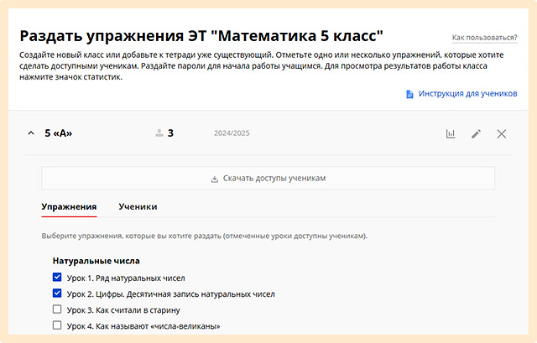Open class statistics bar chart icon
537x343 pixels.
tap(451, 133)
